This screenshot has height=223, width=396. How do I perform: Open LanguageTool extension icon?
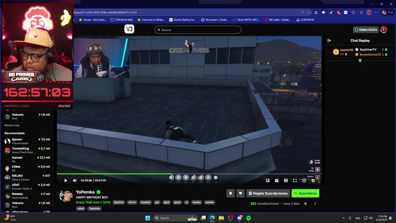coord(316,12)
